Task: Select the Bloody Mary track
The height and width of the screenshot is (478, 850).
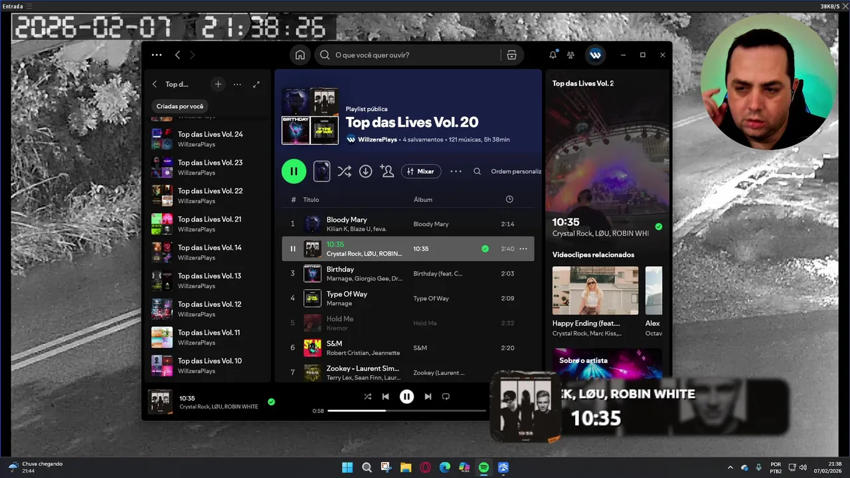Action: click(408, 224)
